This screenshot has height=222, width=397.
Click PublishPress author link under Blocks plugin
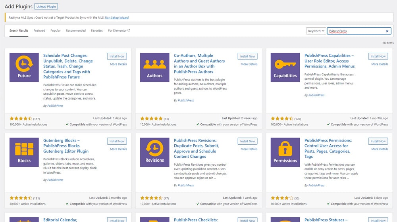tap(55, 180)
